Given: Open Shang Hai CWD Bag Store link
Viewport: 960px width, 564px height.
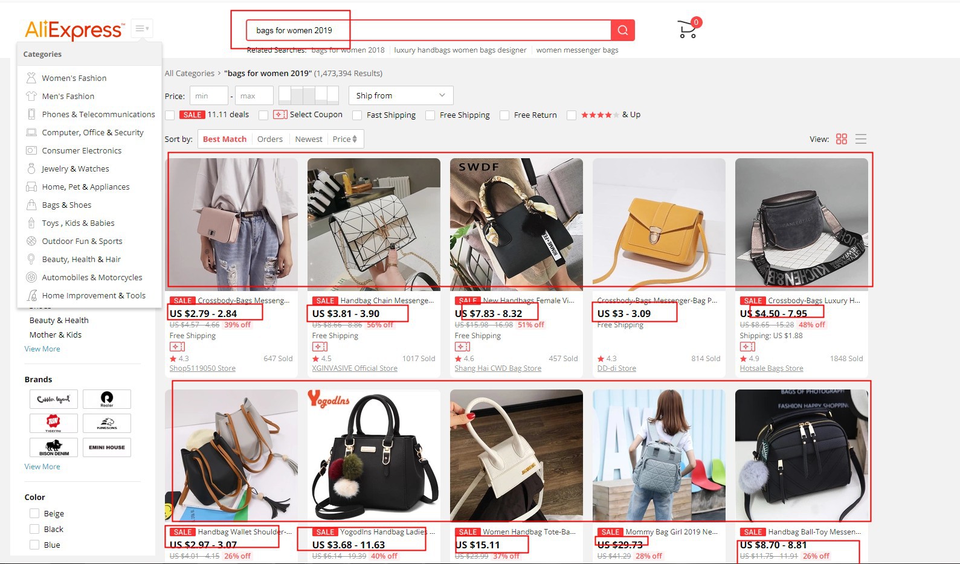Looking at the screenshot, I should (x=498, y=368).
